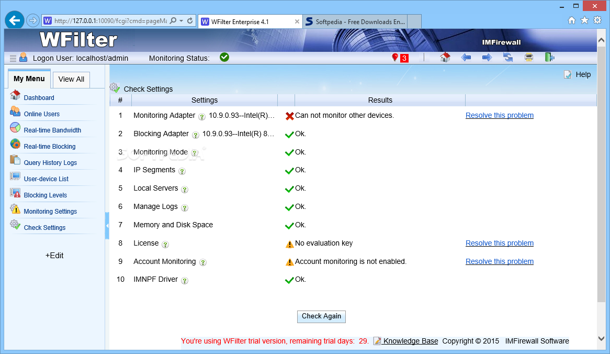Collapse the left sidebar panel handle
Image resolution: width=610 pixels, height=354 pixels.
[107, 226]
